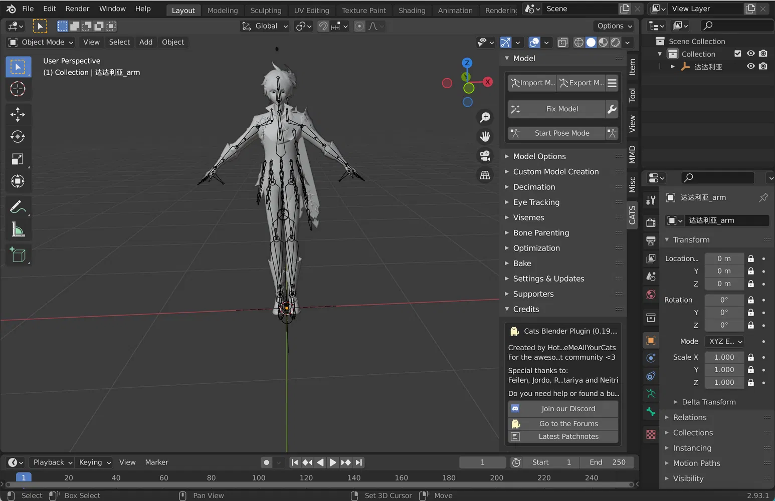This screenshot has height=501, width=775.
Task: Expand the Decimation panel
Action: 534,187
